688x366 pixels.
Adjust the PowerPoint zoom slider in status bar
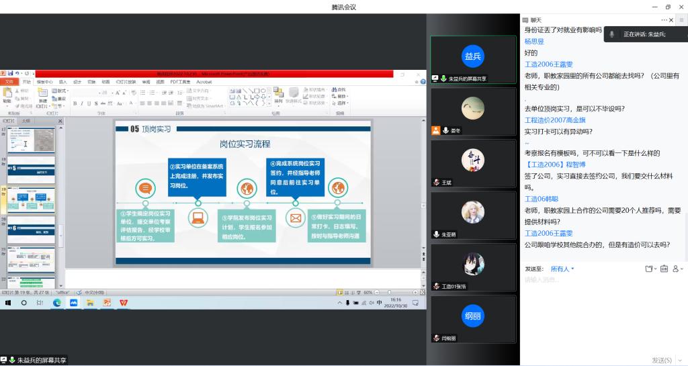pyautogui.click(x=389, y=293)
